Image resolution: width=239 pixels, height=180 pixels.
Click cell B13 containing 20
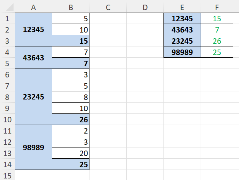point(71,153)
